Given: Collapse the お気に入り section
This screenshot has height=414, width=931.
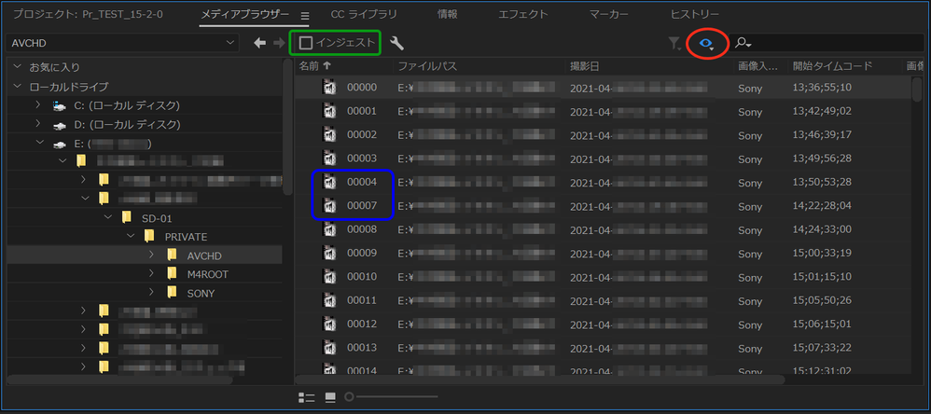Looking at the screenshot, I should 17,67.
